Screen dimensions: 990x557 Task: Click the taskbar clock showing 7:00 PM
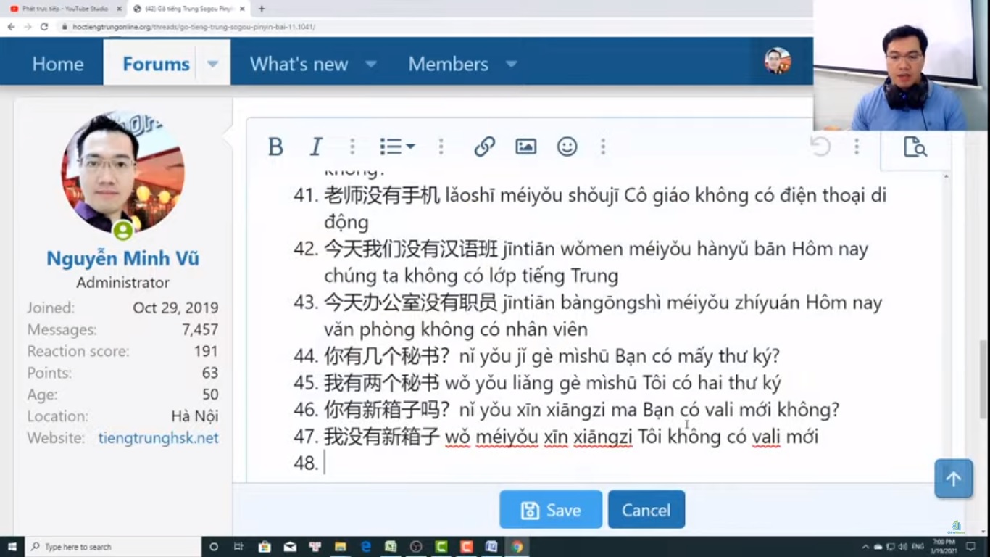(945, 547)
